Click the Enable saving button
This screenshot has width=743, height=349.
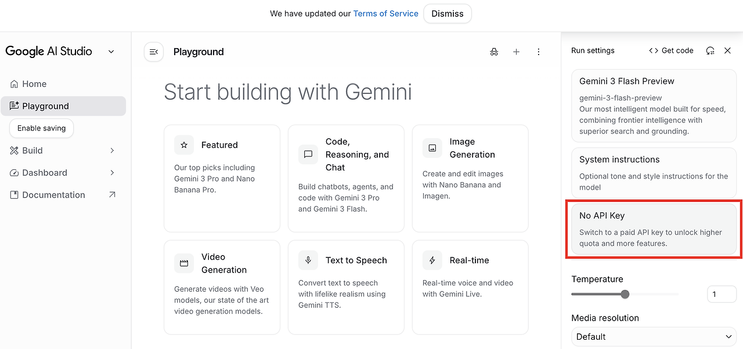[42, 128]
